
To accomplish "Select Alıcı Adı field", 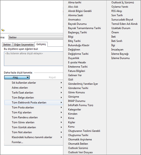I will point(73,7).
